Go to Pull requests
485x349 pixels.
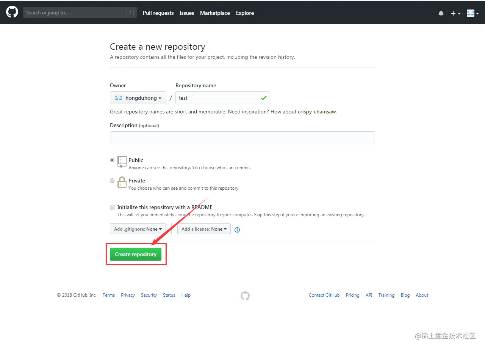pyautogui.click(x=158, y=13)
